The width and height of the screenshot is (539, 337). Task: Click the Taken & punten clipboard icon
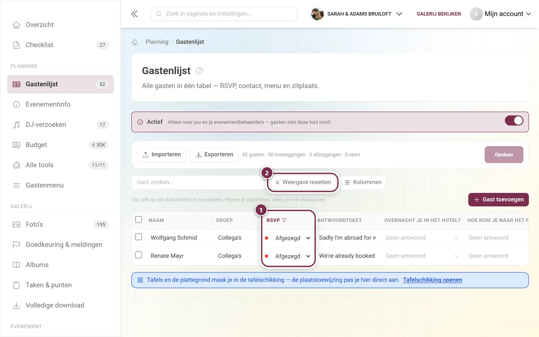click(16, 285)
